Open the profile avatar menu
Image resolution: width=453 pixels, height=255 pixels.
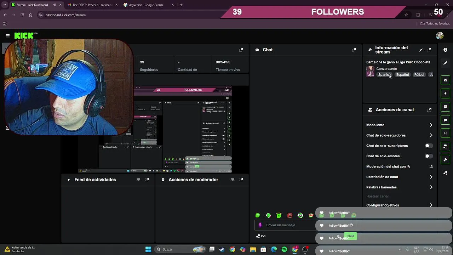point(440,35)
